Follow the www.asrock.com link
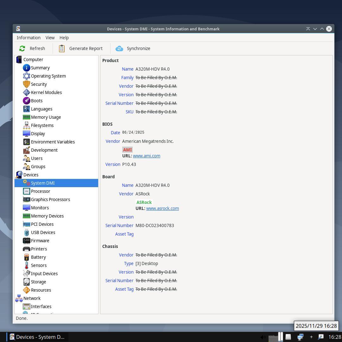The width and height of the screenshot is (342, 342). [x=162, y=208]
